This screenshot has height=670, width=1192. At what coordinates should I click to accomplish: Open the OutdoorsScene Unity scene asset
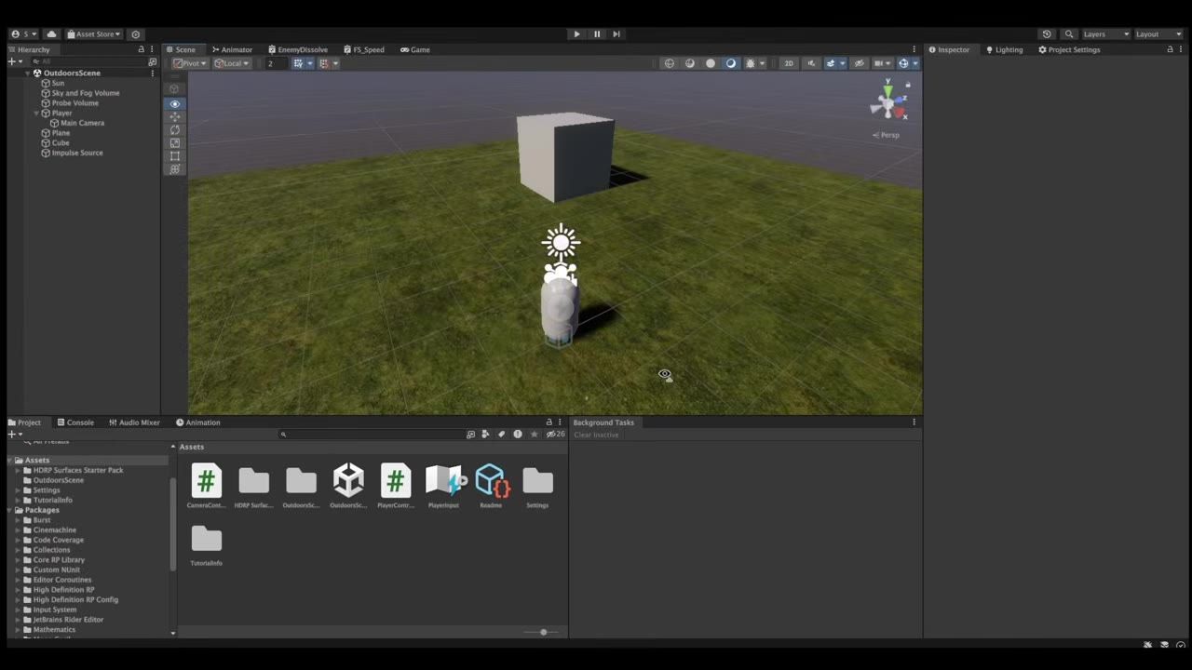(348, 487)
